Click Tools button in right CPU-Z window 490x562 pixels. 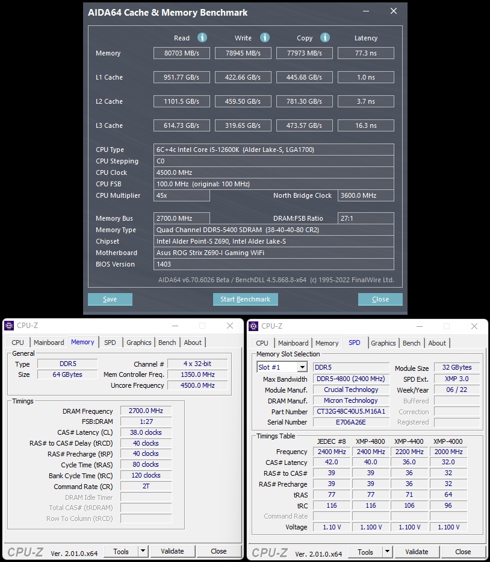click(x=365, y=552)
